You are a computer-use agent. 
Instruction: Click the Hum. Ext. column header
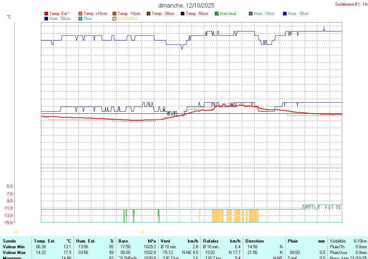click(95, 241)
